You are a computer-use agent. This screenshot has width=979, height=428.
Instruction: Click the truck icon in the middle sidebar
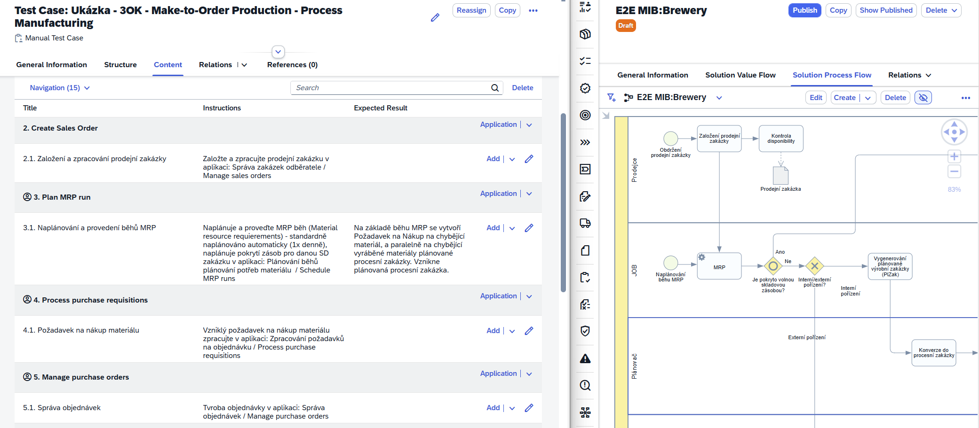(585, 223)
